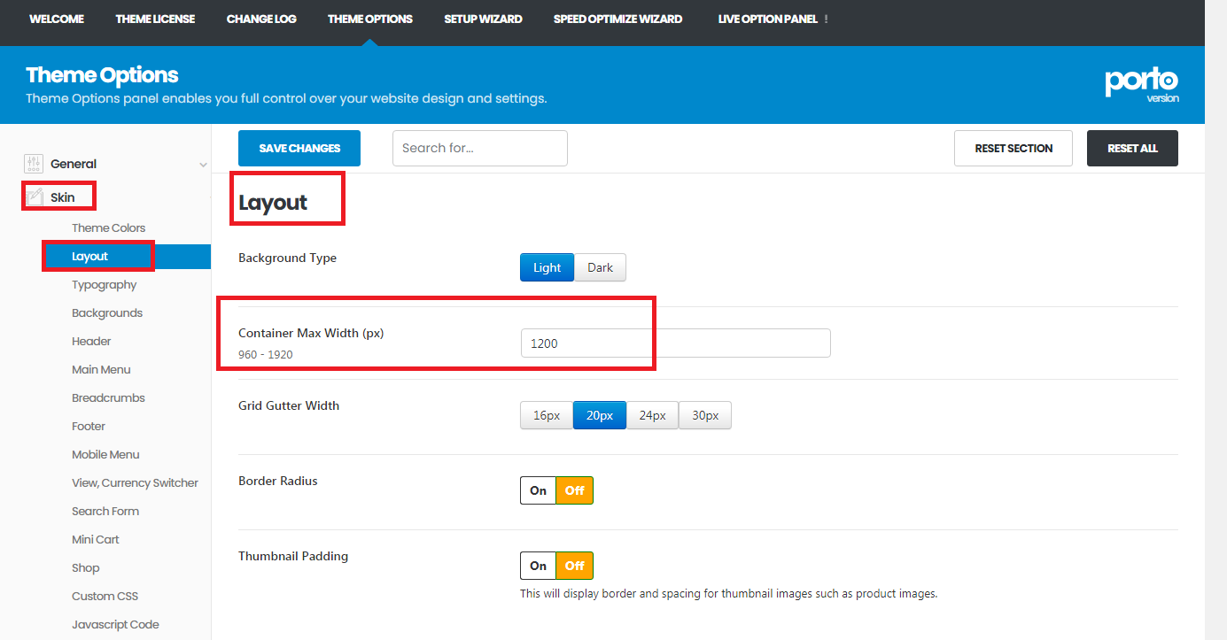The height and width of the screenshot is (640, 1227).
Task: Click the Thumbnail Padding label
Action: tap(293, 556)
